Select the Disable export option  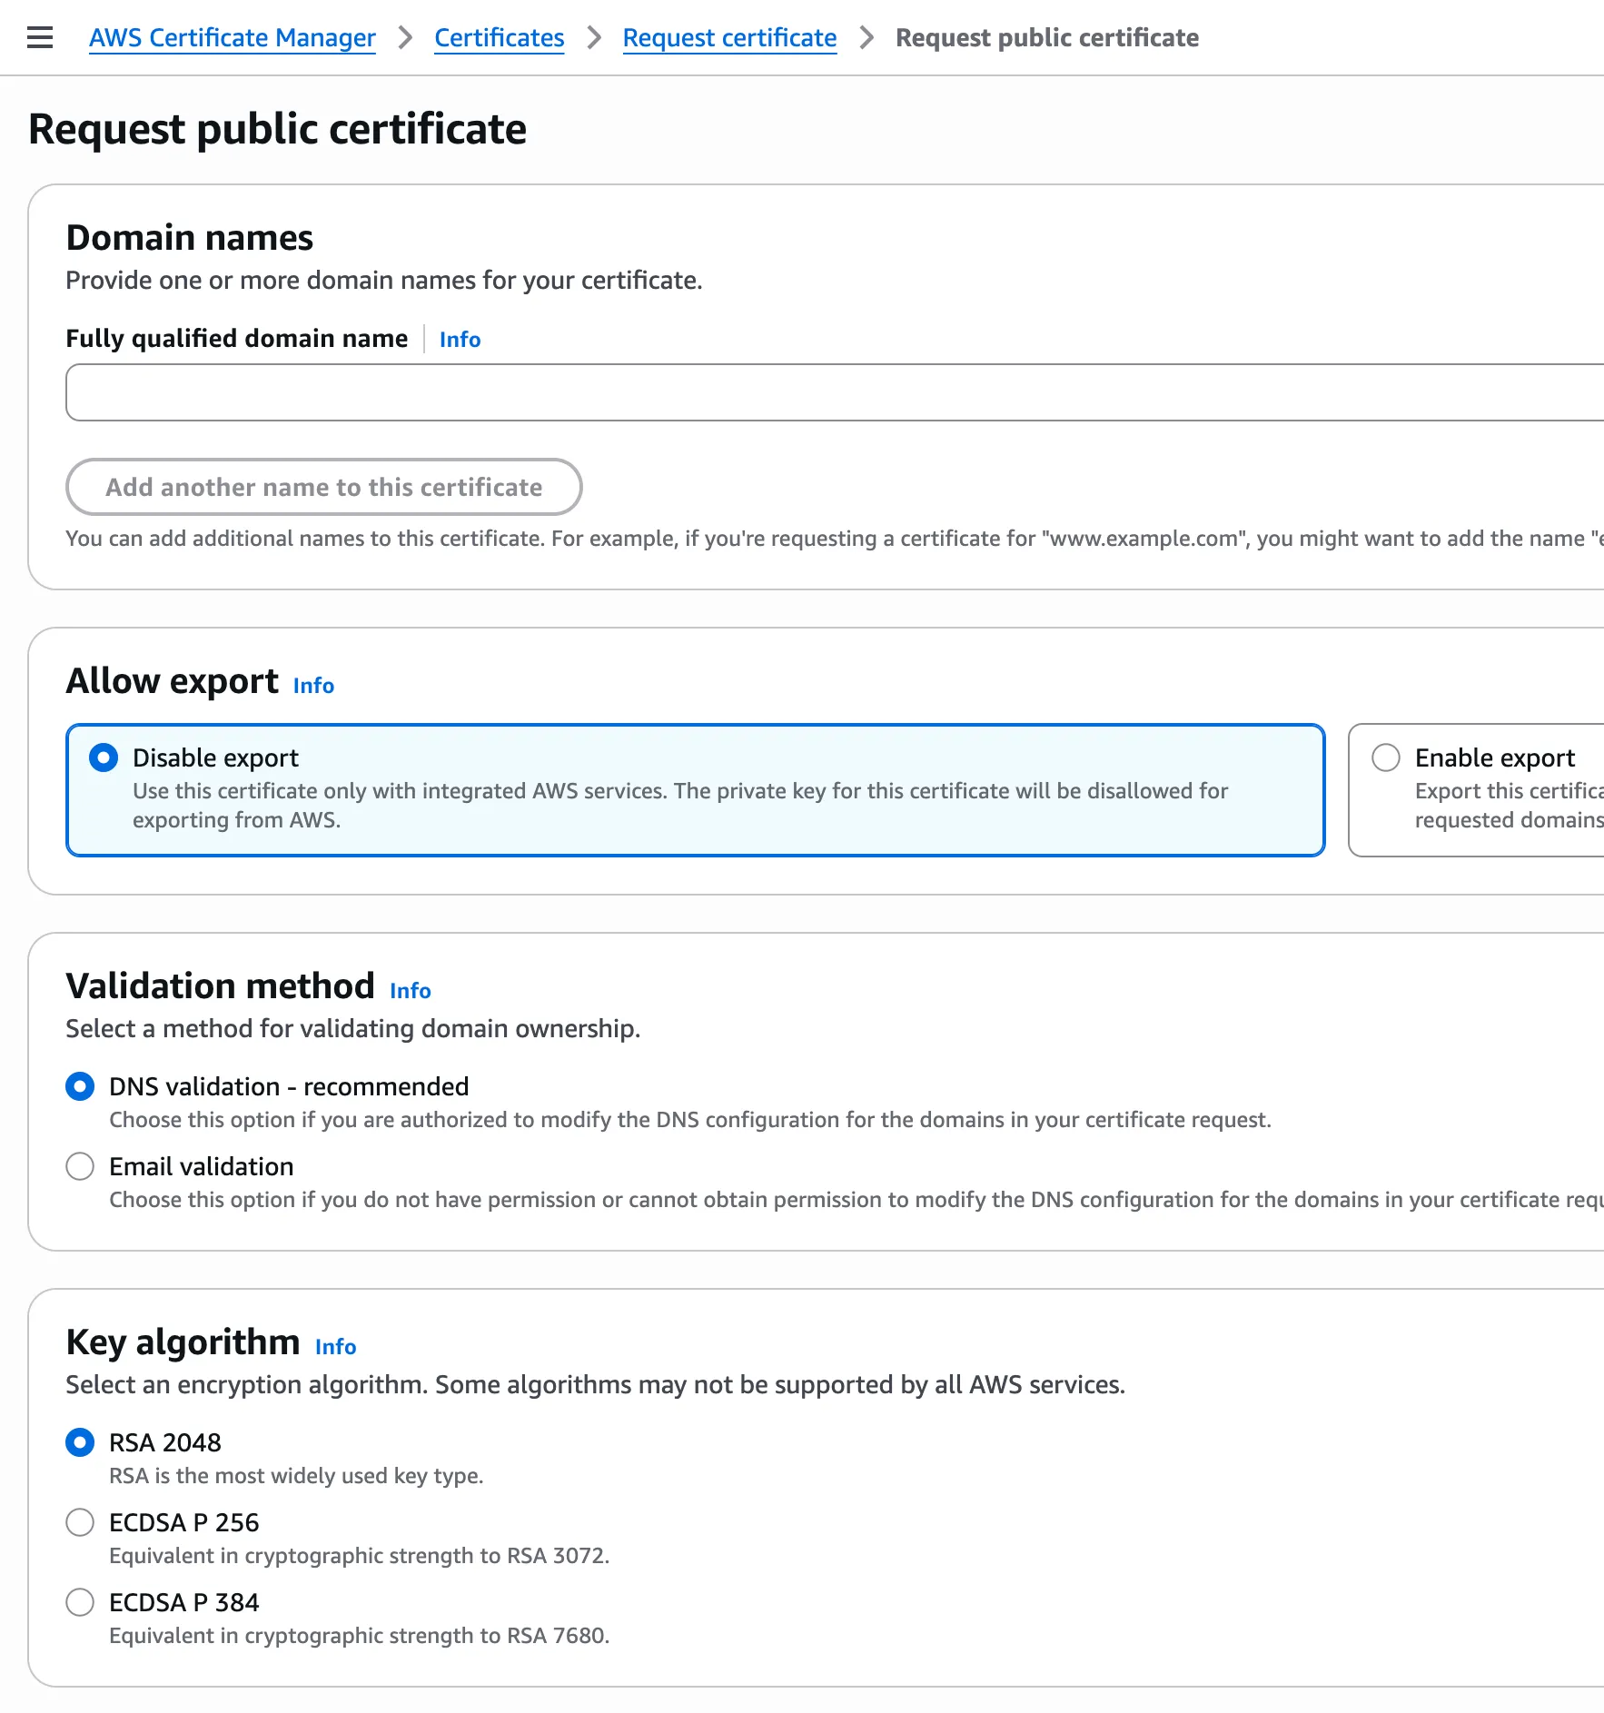[x=104, y=757]
